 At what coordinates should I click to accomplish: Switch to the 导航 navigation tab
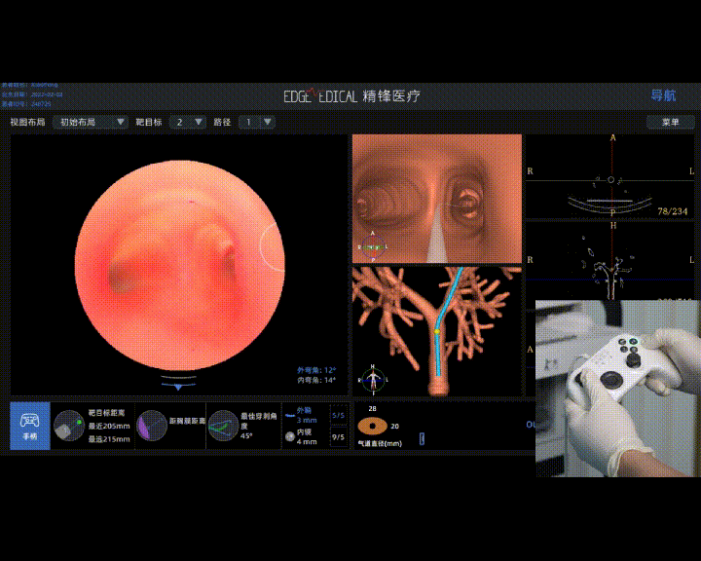click(663, 95)
